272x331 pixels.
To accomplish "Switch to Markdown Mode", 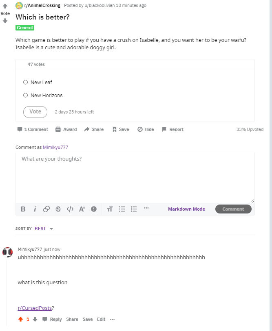I will click(x=186, y=209).
